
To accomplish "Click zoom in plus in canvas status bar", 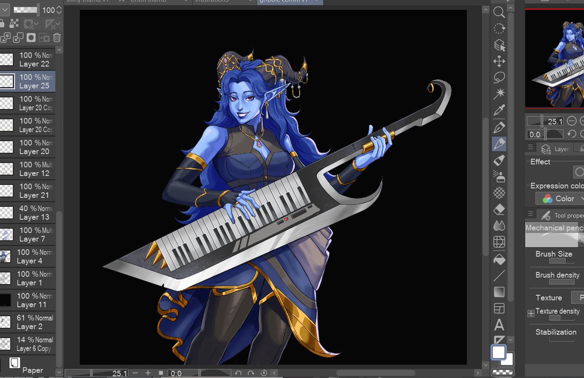I will (148, 373).
